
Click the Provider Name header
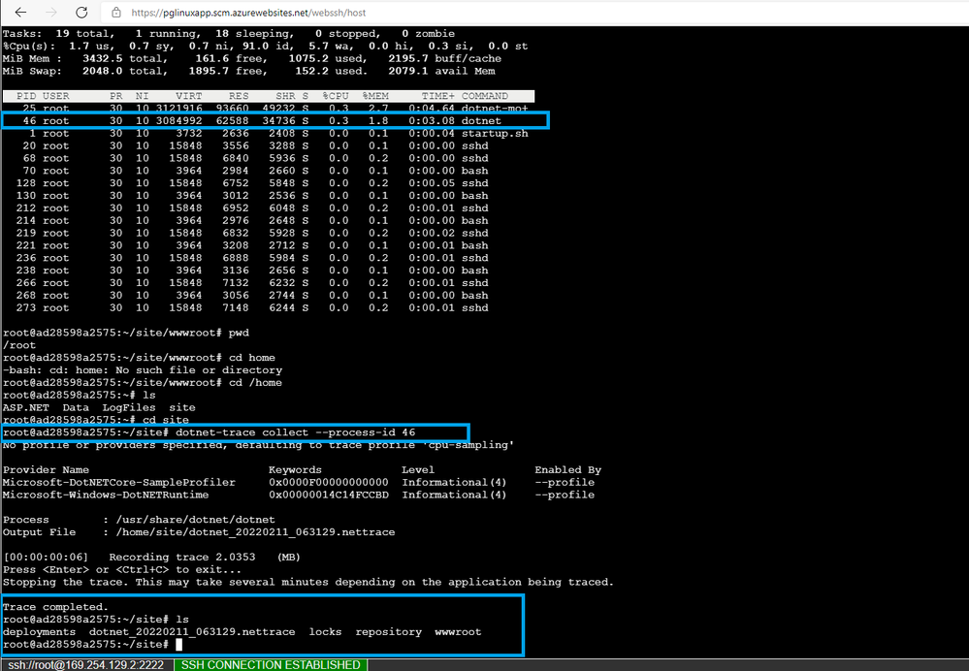coord(46,469)
